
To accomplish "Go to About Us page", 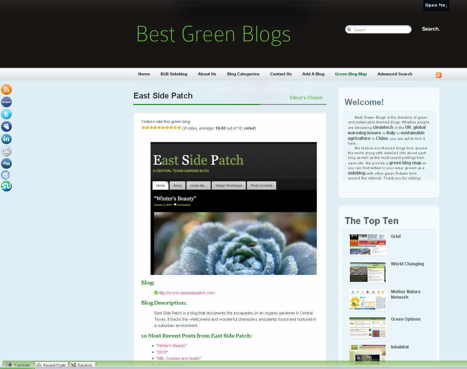I will 207,74.
